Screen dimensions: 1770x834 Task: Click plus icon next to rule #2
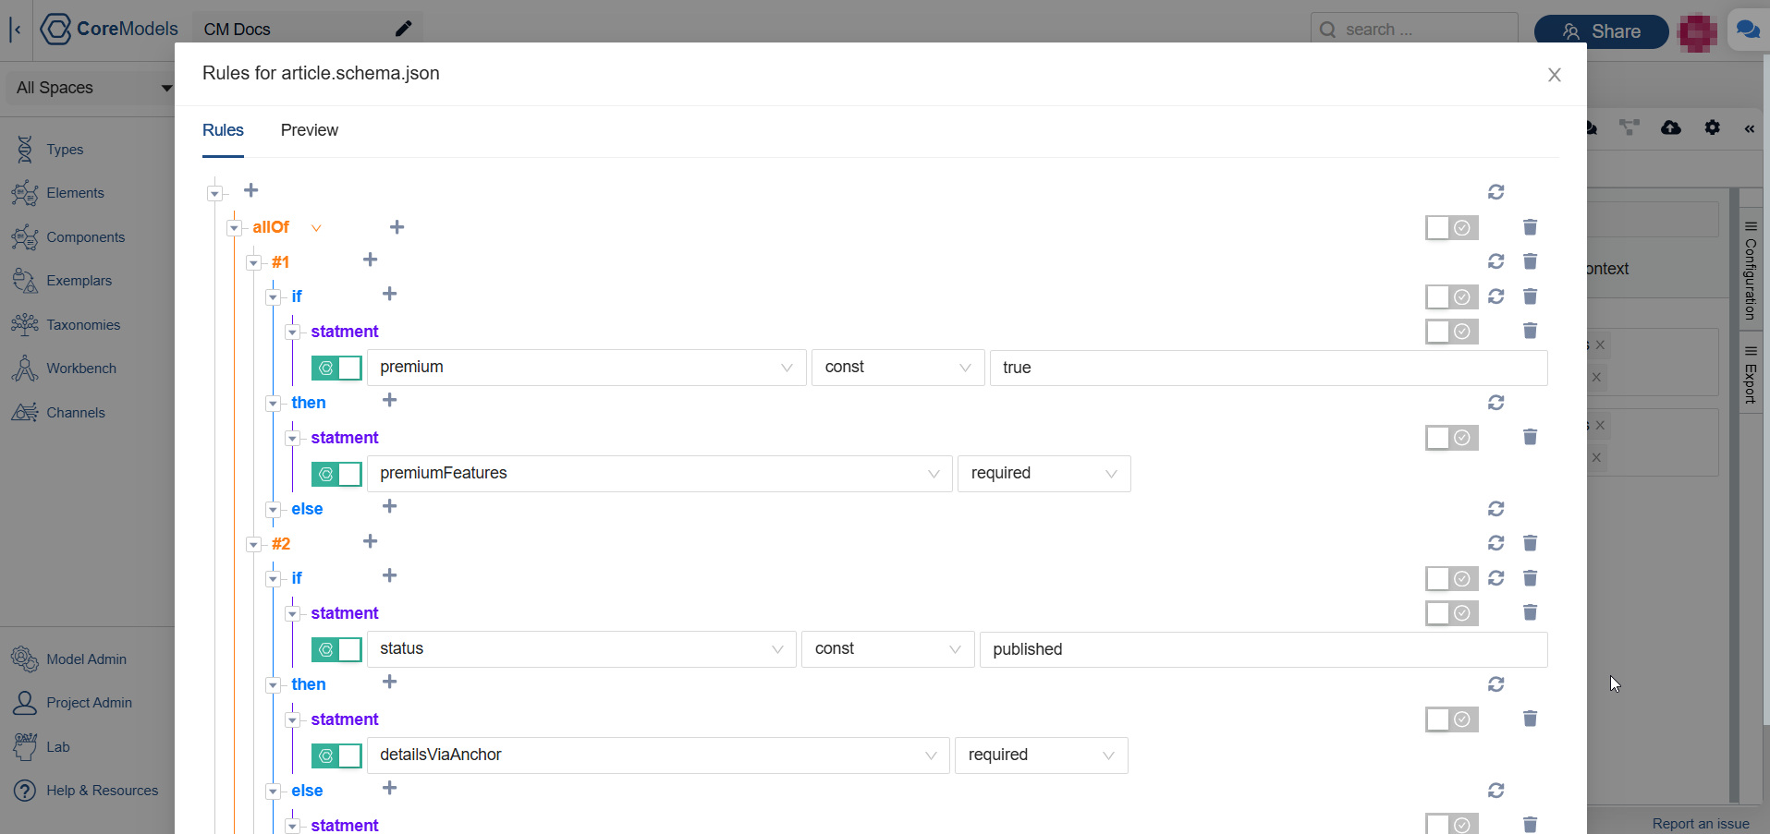pyautogui.click(x=370, y=541)
